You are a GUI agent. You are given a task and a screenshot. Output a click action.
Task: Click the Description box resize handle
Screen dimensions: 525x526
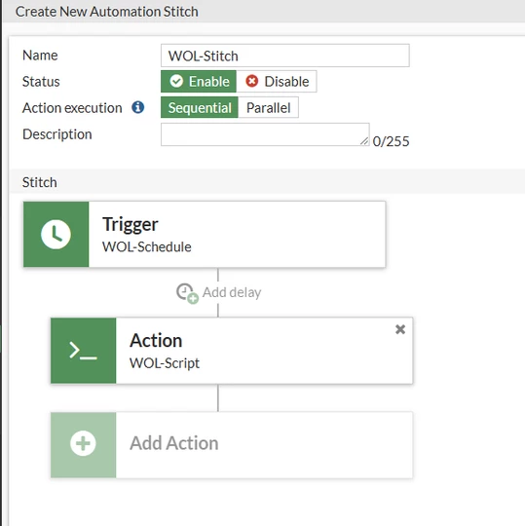click(x=364, y=141)
